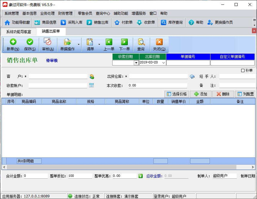Audit the order with 审核(A)
The width and height of the screenshot is (257, 199).
click(48, 45)
